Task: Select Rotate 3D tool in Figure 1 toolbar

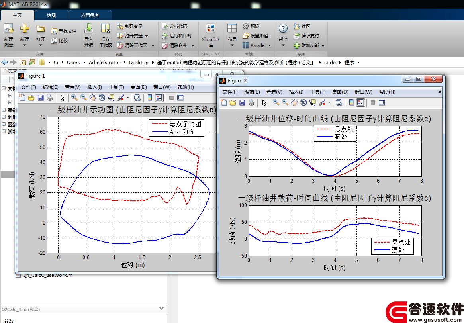Action: pos(102,98)
